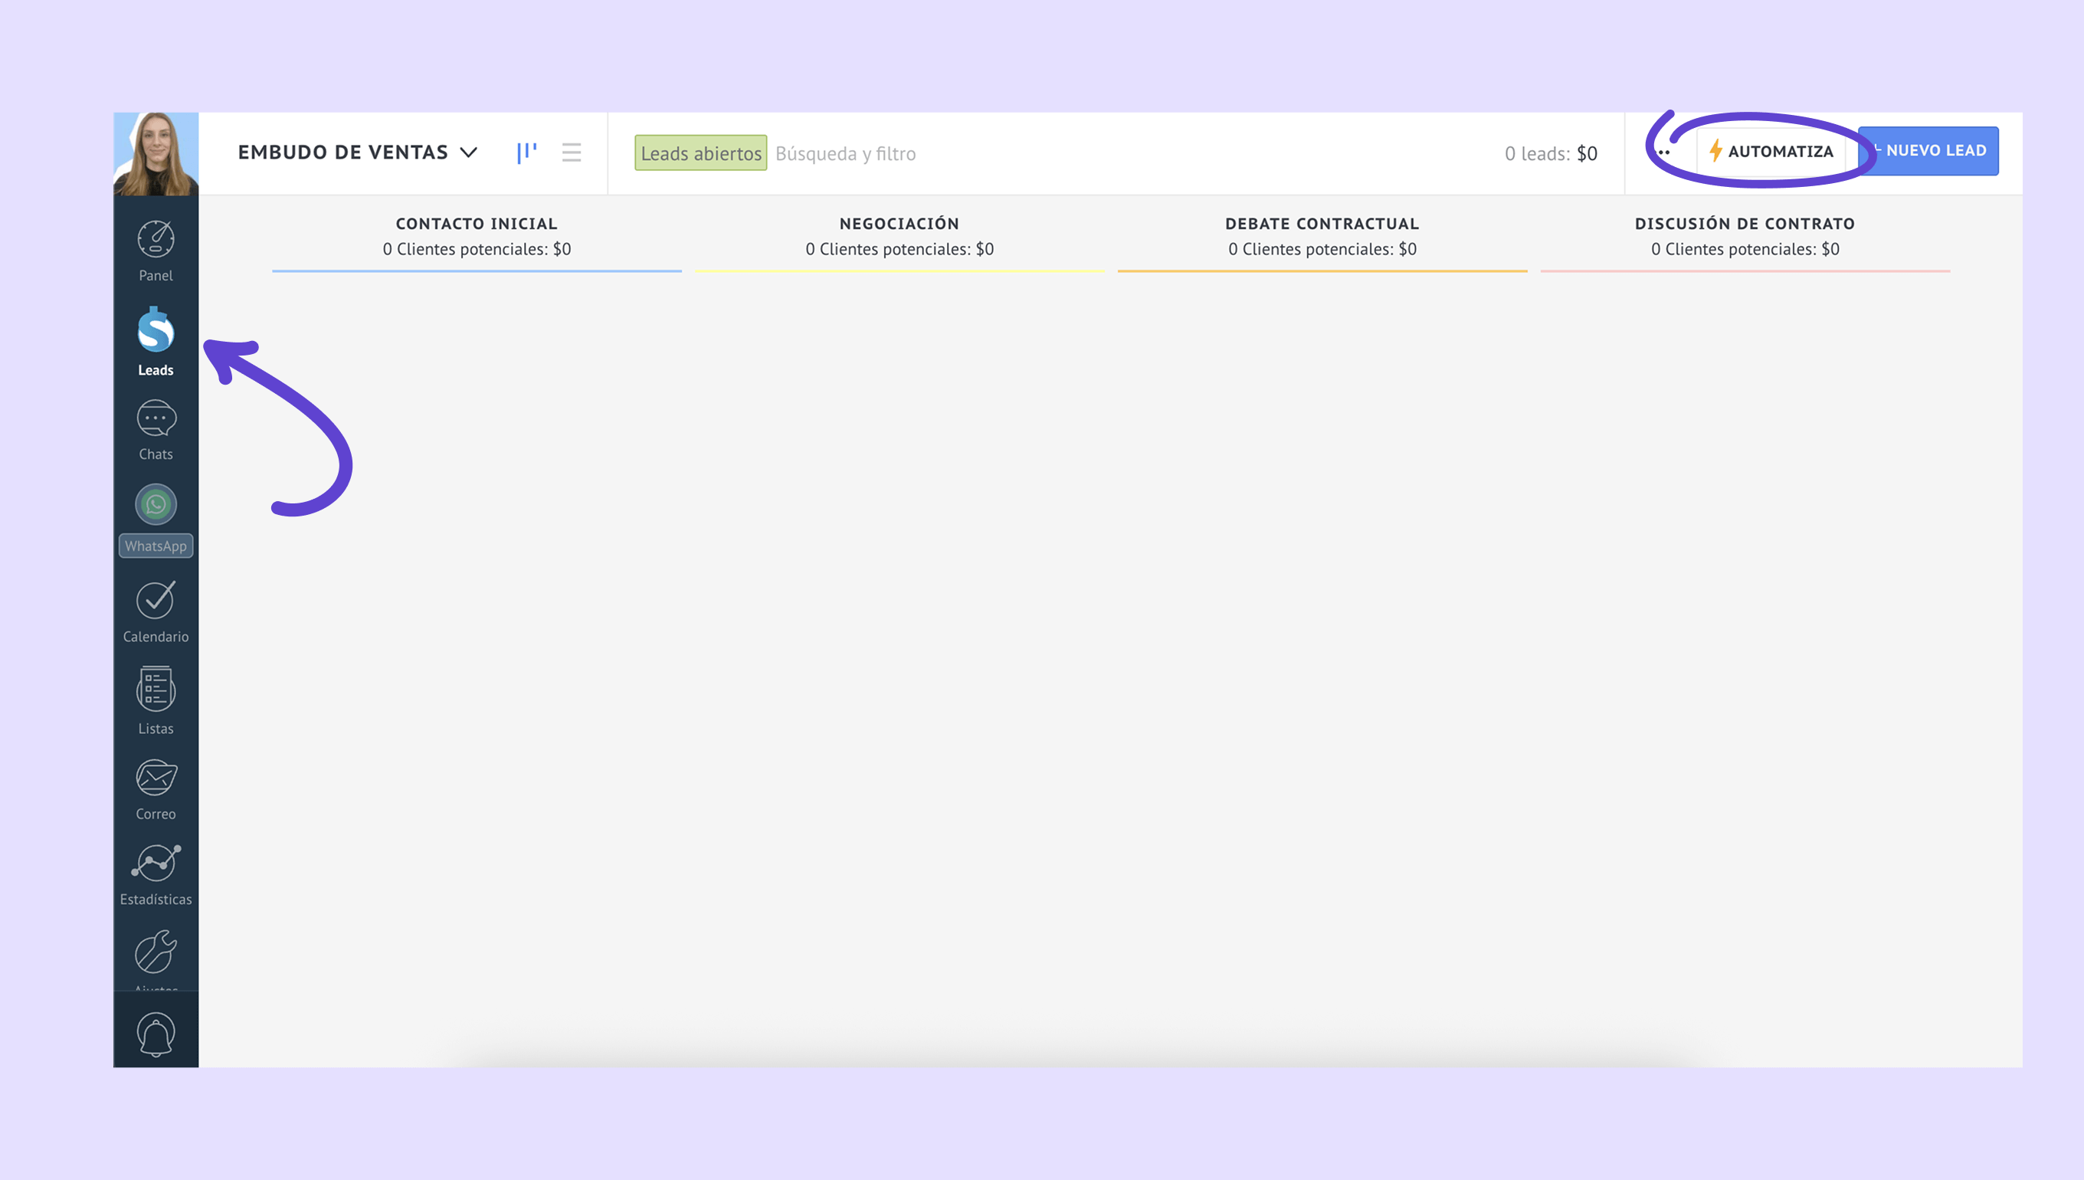
Task: Open the Calendario checkmark icon
Action: click(x=156, y=601)
